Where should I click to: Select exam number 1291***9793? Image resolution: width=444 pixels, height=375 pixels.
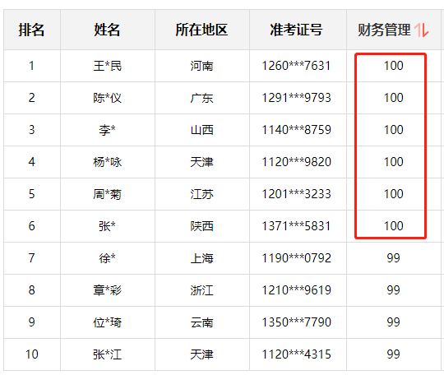tap(297, 98)
